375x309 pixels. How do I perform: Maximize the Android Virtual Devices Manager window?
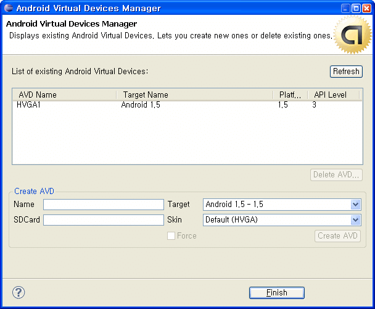point(356,9)
